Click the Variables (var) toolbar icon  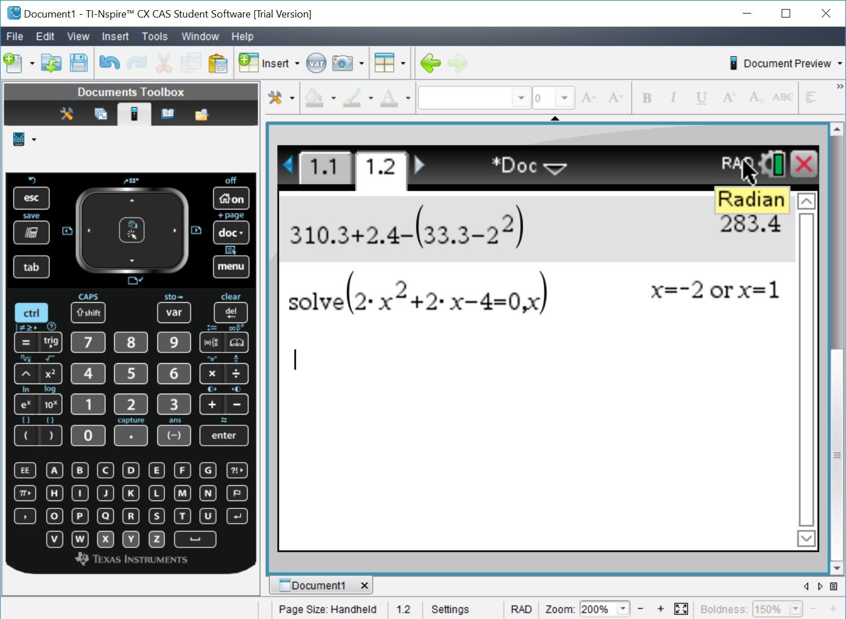coord(317,63)
